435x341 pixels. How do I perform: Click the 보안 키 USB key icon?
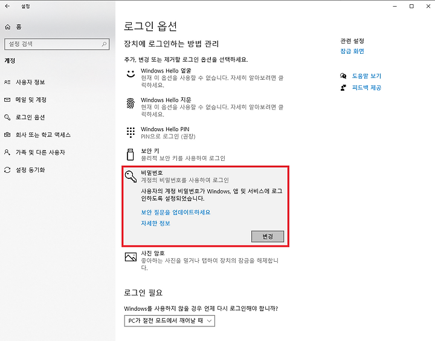[x=130, y=154]
